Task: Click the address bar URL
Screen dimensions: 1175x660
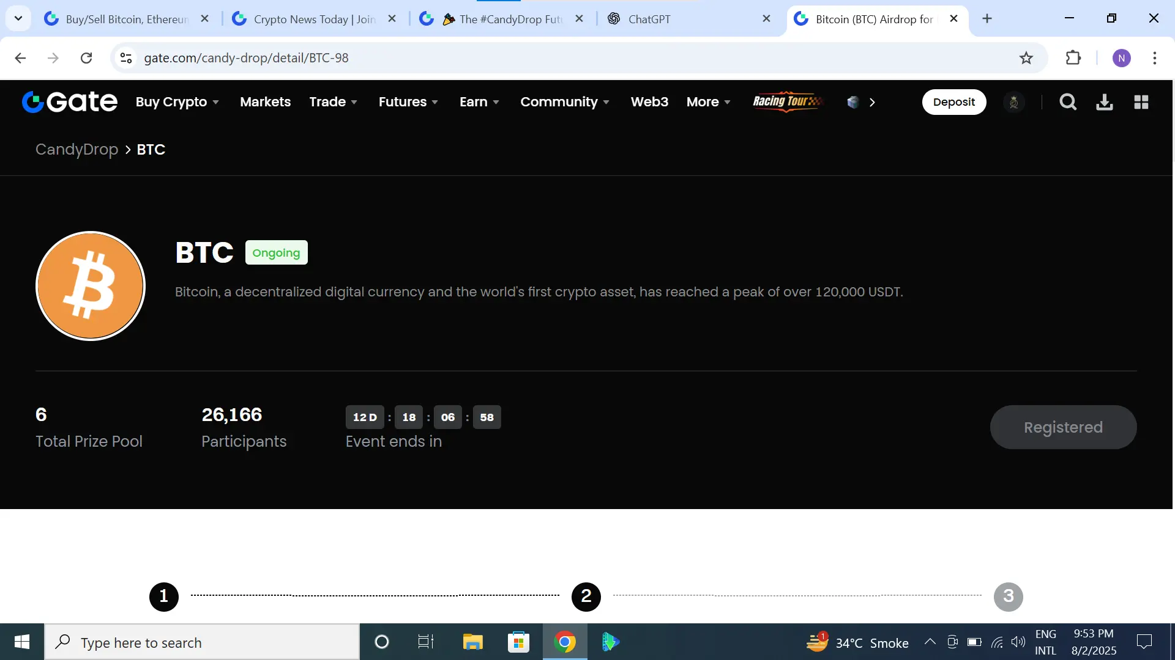Action: pos(246,58)
